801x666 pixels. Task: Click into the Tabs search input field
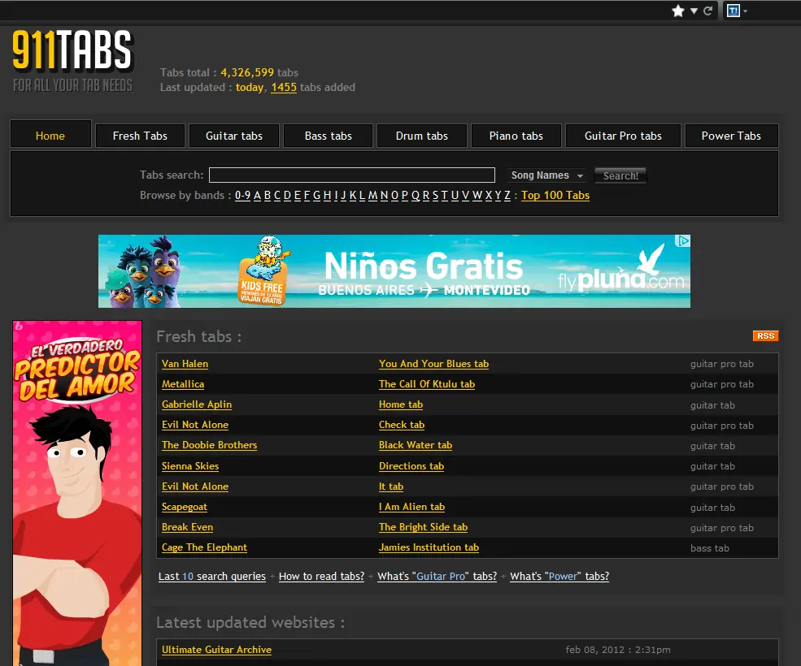tap(352, 175)
